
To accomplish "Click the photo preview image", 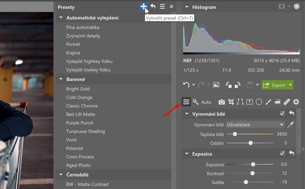I will (27, 100).
